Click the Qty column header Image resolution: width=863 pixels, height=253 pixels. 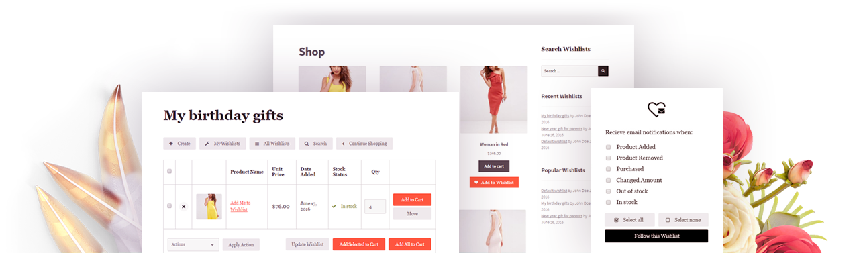click(375, 172)
